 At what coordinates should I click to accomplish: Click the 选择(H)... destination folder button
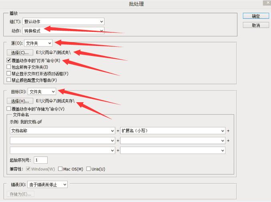pyautogui.click(x=20, y=101)
